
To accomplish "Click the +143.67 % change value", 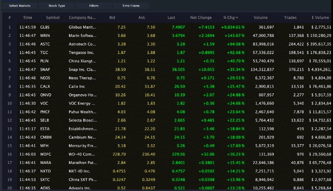I will [x=234, y=36].
